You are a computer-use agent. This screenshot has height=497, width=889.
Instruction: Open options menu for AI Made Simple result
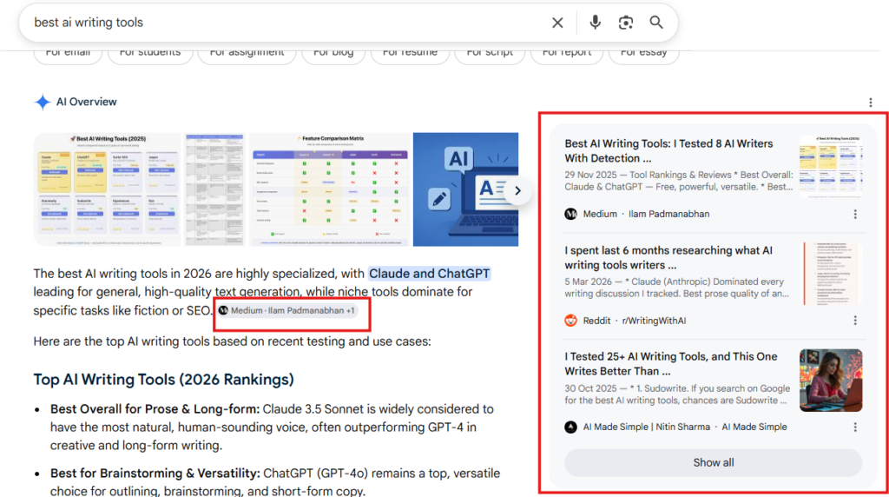[x=855, y=427]
